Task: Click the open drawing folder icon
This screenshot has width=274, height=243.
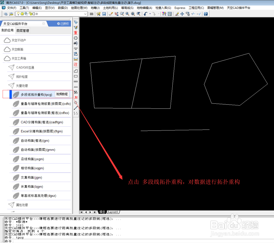Action: coord(99,14)
